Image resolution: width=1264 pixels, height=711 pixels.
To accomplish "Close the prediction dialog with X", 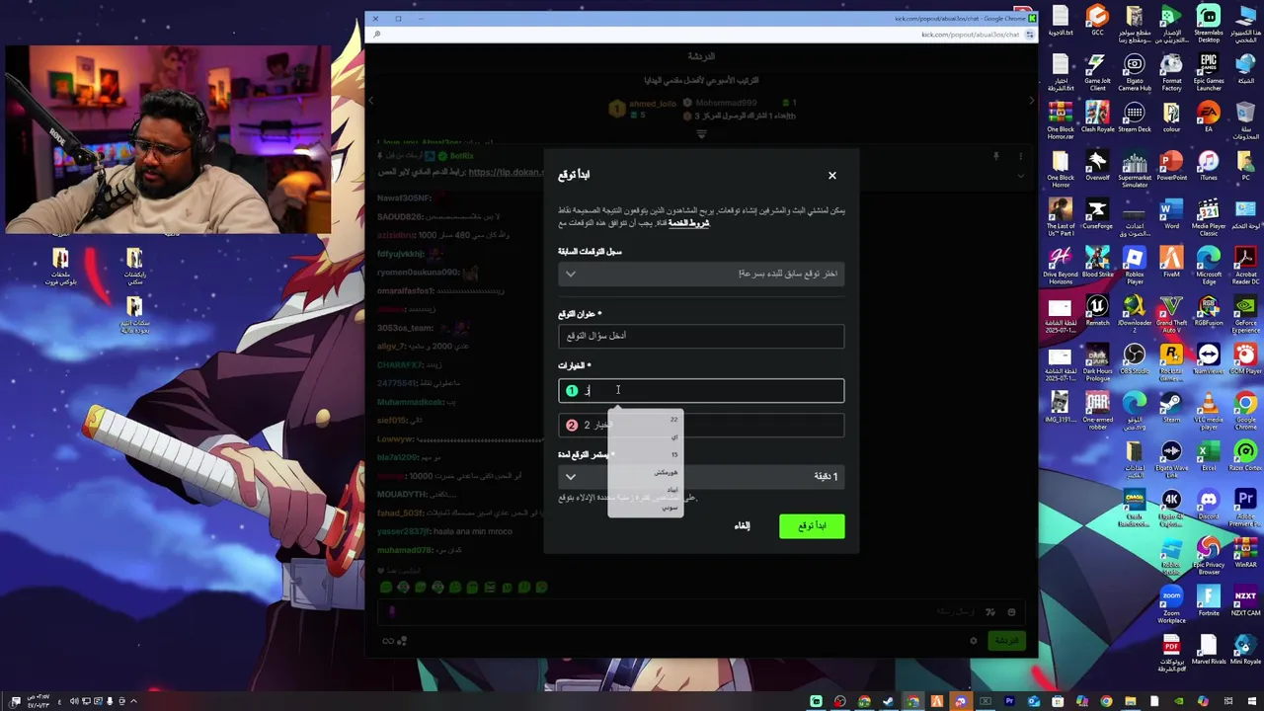I will [x=831, y=176].
